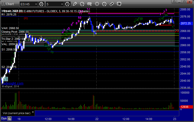The image size is (194, 122).
Task: Expand the 5 interval dropdown
Action: click(x=55, y=4)
